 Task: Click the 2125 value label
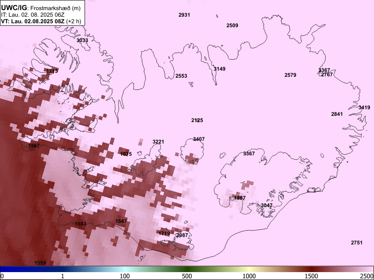(197, 120)
